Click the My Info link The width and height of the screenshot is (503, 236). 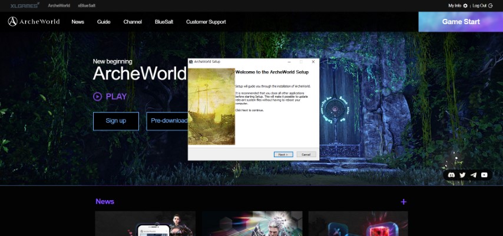click(x=455, y=5)
